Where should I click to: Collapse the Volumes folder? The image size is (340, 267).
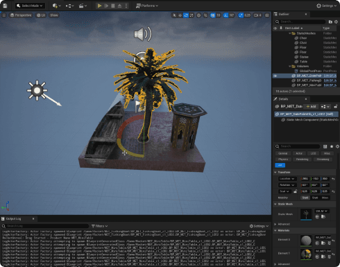[290, 67]
